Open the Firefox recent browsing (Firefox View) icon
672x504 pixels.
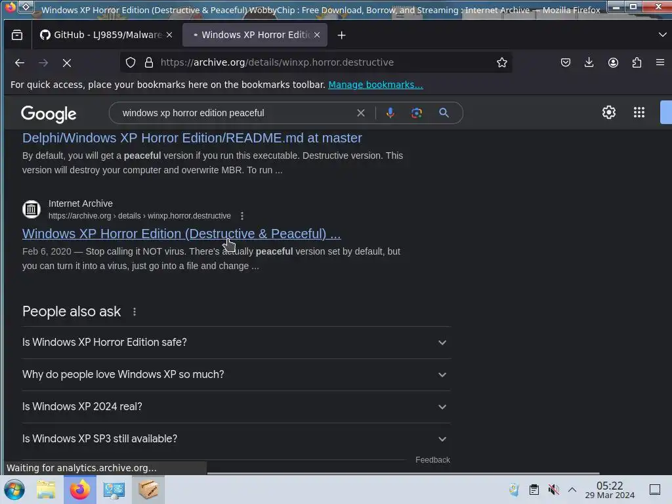(17, 35)
